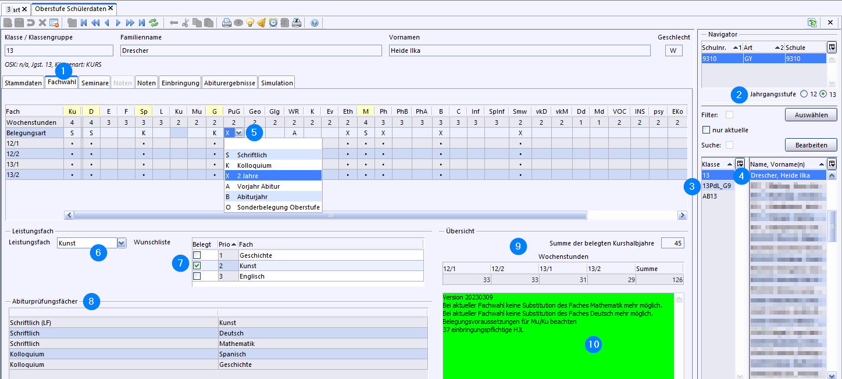Toggle the Filter checkbox

[729, 114]
